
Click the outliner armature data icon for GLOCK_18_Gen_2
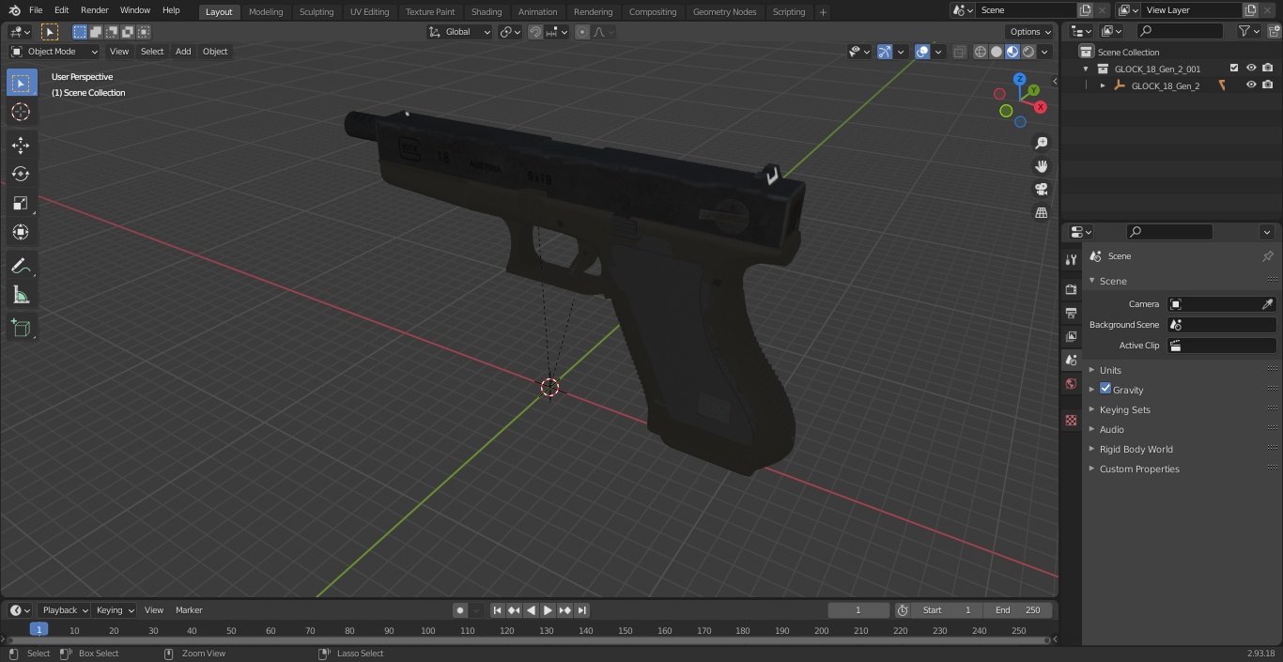click(x=1222, y=85)
